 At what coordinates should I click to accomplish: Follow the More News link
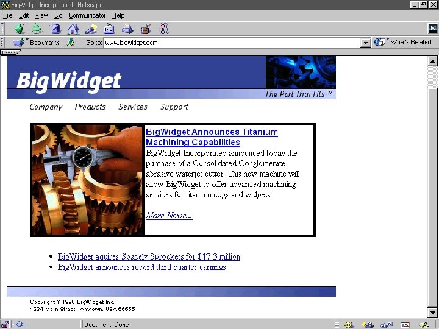click(x=169, y=215)
